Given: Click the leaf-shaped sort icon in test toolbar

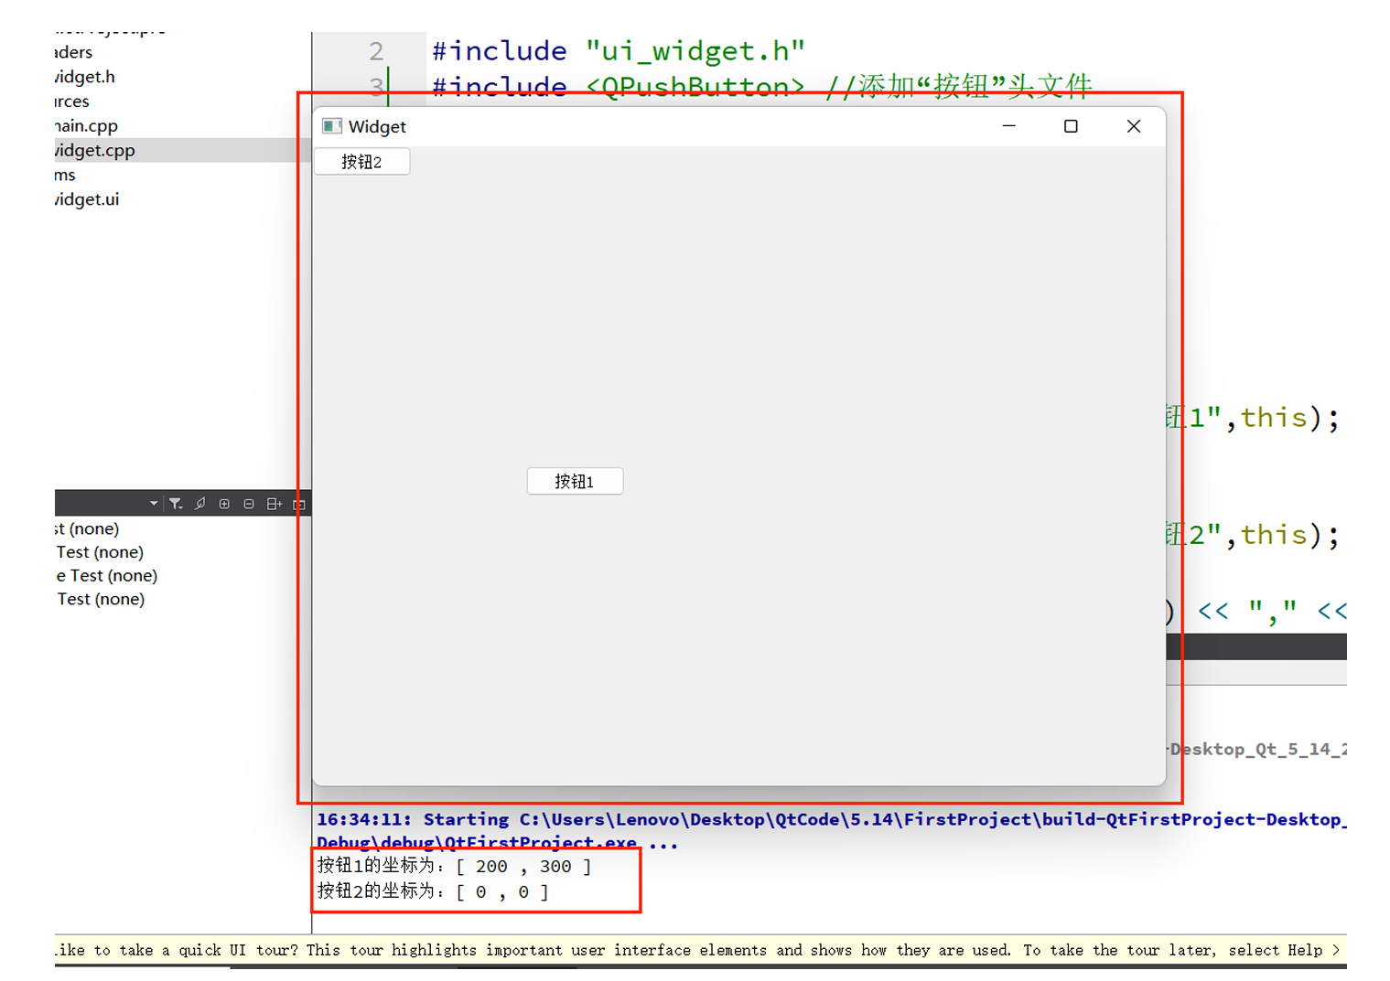Looking at the screenshot, I should pyautogui.click(x=200, y=503).
